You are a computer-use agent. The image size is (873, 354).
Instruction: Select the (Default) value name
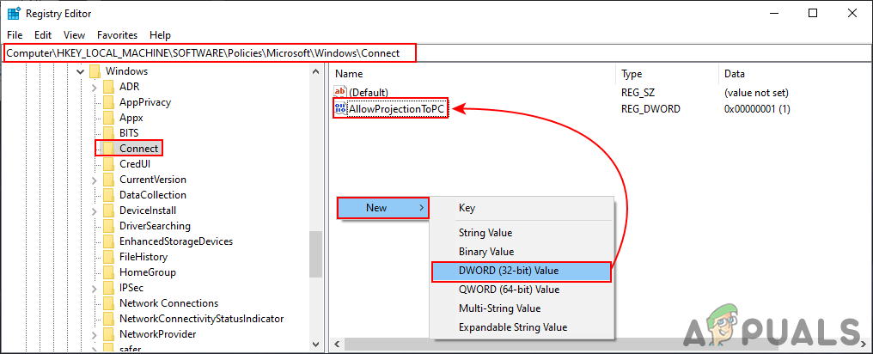point(368,92)
